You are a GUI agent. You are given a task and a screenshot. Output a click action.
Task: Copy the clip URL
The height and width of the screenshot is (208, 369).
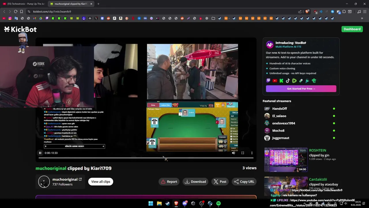pos(244,182)
